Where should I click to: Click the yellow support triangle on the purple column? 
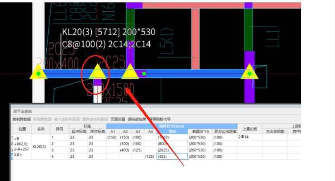130,71
